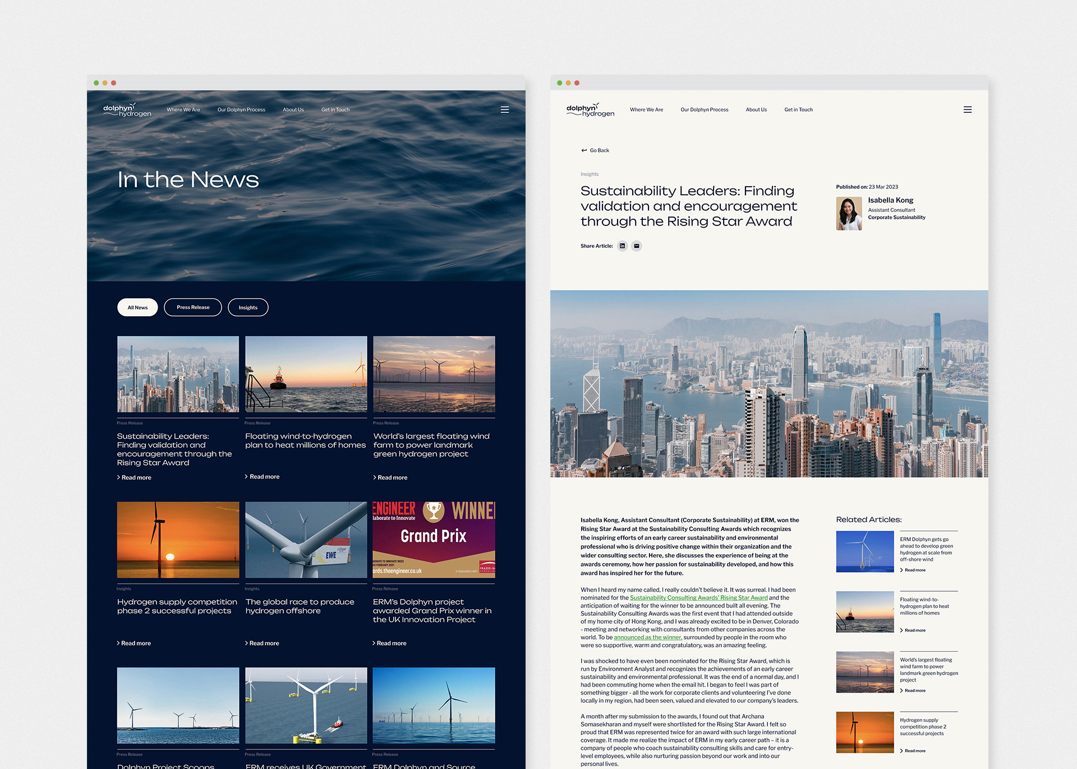Click 'Sustainability Leaders' news card title
1077x769 pixels.
(x=174, y=449)
